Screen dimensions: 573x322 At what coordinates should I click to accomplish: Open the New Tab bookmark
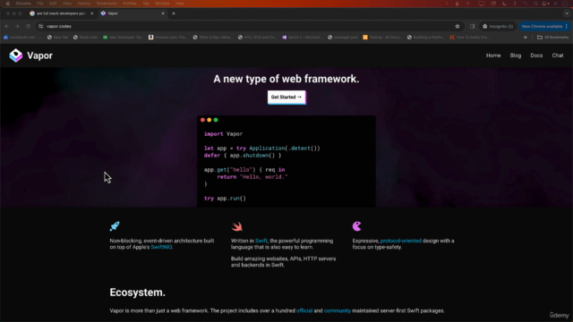click(x=57, y=38)
